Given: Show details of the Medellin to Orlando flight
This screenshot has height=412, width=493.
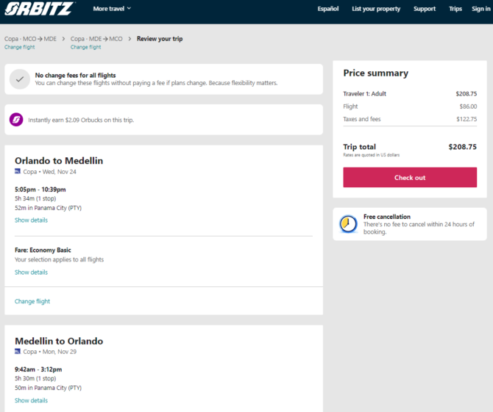Looking at the screenshot, I should click(31, 400).
